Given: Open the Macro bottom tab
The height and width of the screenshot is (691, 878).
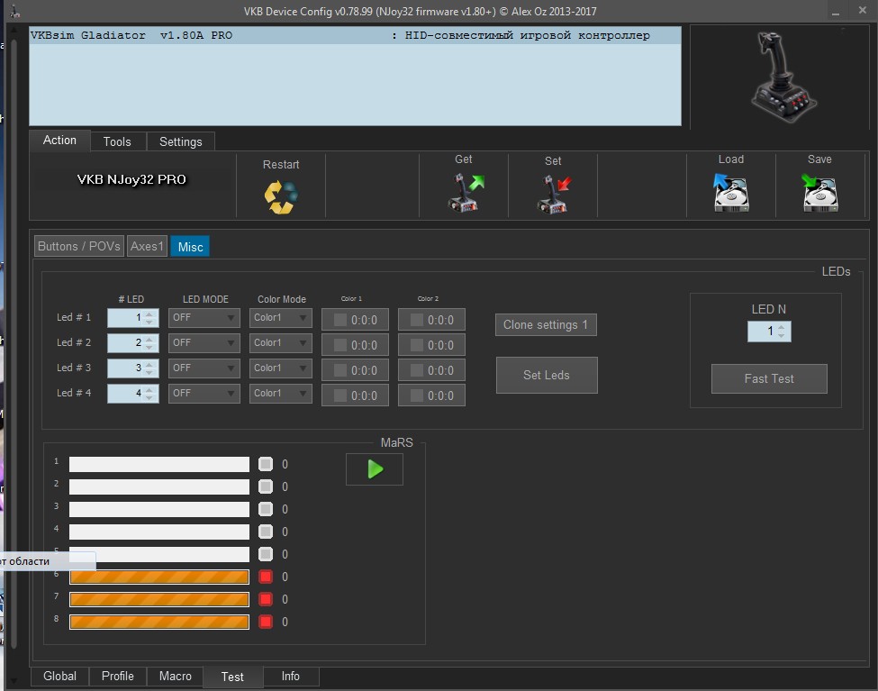Looking at the screenshot, I should 175,676.
